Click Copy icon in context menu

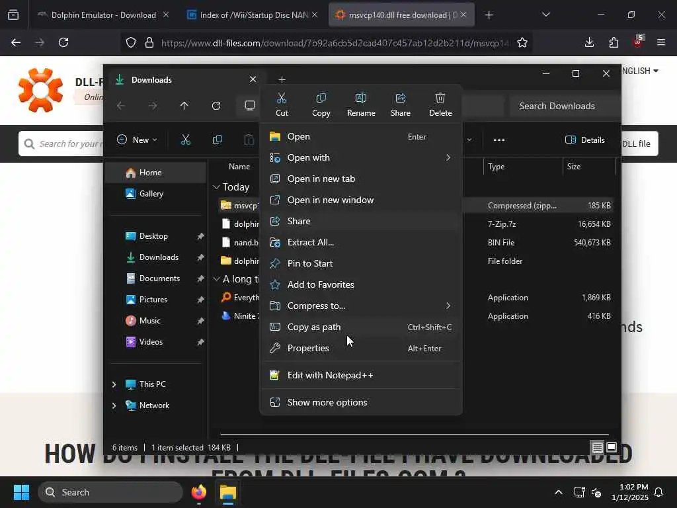click(x=321, y=104)
